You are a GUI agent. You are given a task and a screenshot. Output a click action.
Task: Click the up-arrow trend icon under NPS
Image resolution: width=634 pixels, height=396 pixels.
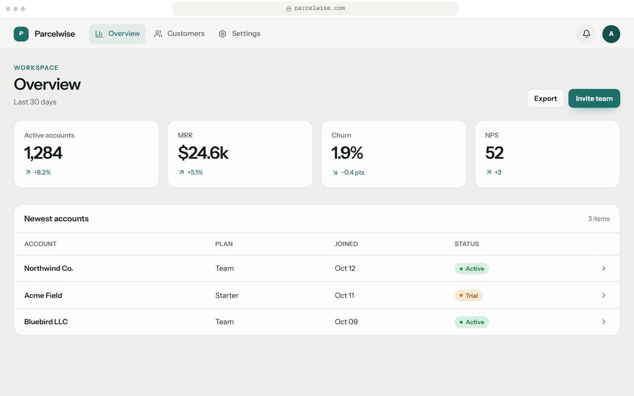point(489,173)
